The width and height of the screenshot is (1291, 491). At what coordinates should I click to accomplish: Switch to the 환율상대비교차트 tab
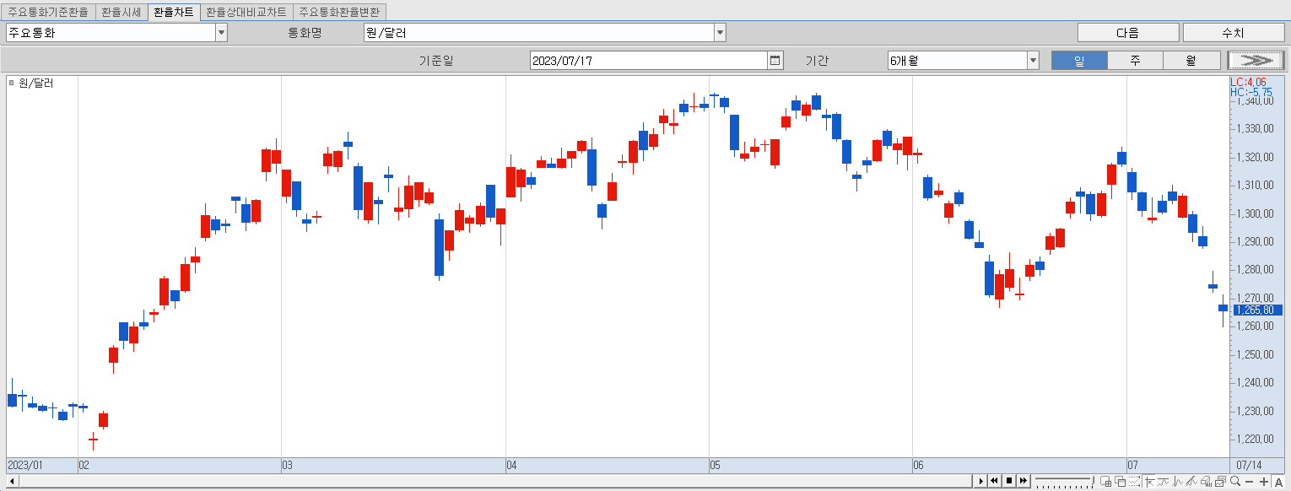click(246, 12)
